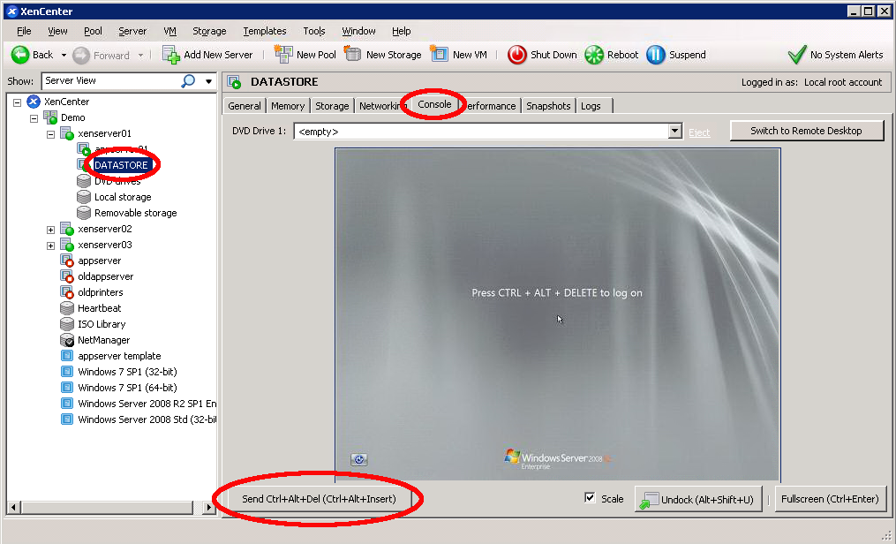The image size is (896, 544).
Task: Click the oldprinters VM icon
Action: pos(67,292)
